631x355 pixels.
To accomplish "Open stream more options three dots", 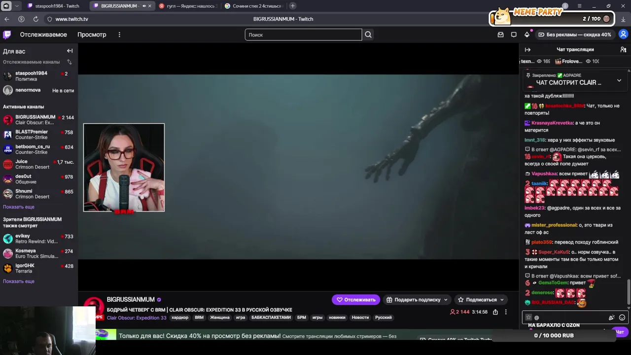I will [505, 312].
